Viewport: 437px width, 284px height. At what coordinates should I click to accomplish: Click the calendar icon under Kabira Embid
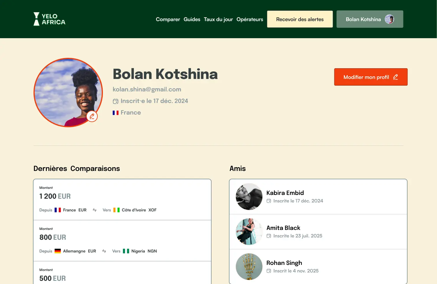point(269,201)
